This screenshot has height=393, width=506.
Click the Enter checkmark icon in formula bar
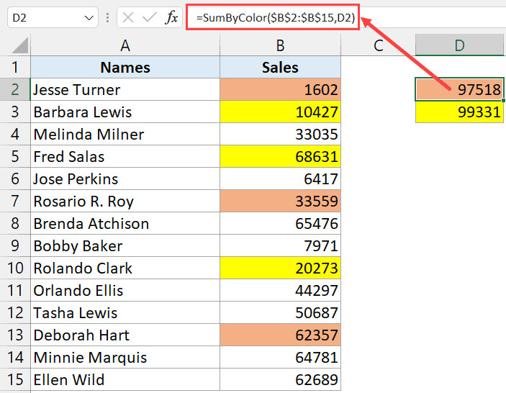coord(150,18)
